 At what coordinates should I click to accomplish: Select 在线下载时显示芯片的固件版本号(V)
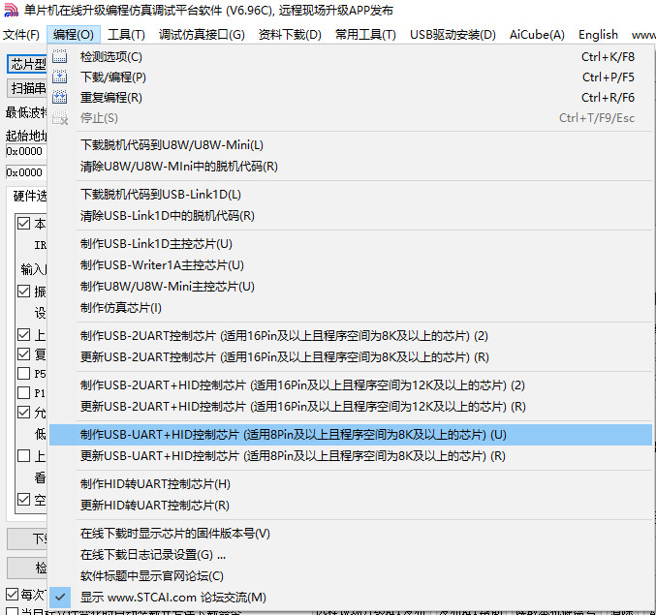coord(351,533)
